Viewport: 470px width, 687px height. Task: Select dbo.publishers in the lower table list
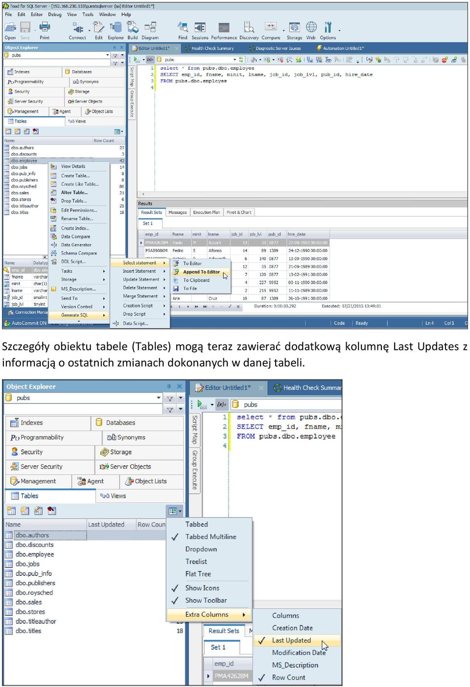35,583
